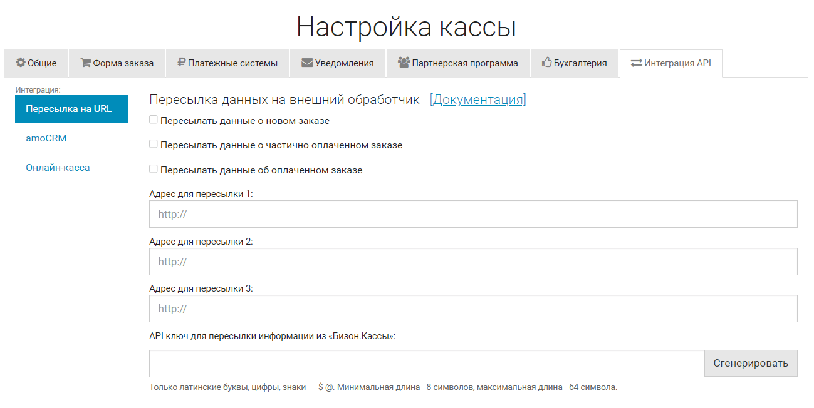
Task: Click the Адрес для пересылки 3 field
Action: click(473, 309)
